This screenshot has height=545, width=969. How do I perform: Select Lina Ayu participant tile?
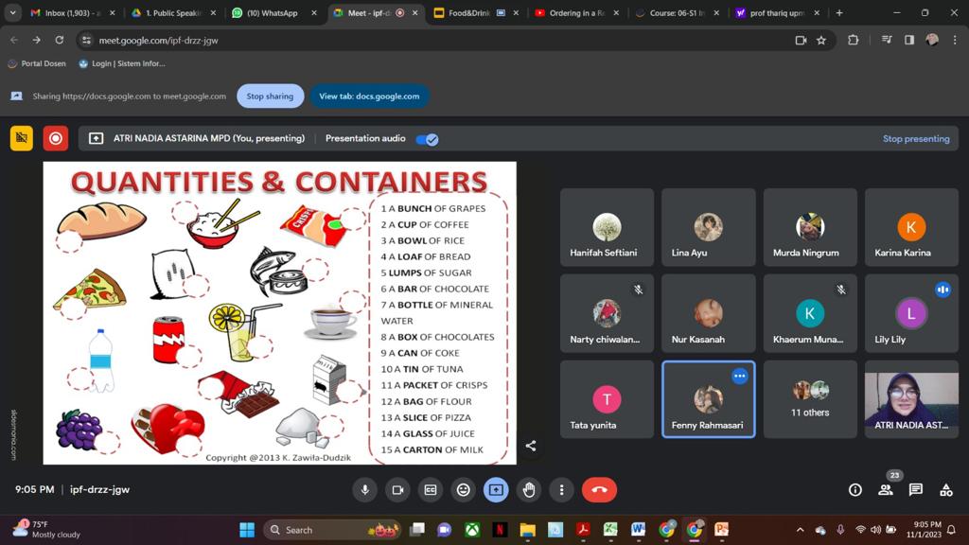pyautogui.click(x=708, y=227)
